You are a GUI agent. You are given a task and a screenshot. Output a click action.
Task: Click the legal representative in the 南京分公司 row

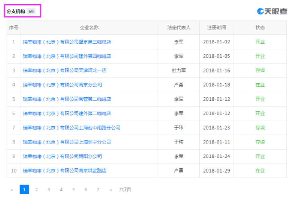179,85
